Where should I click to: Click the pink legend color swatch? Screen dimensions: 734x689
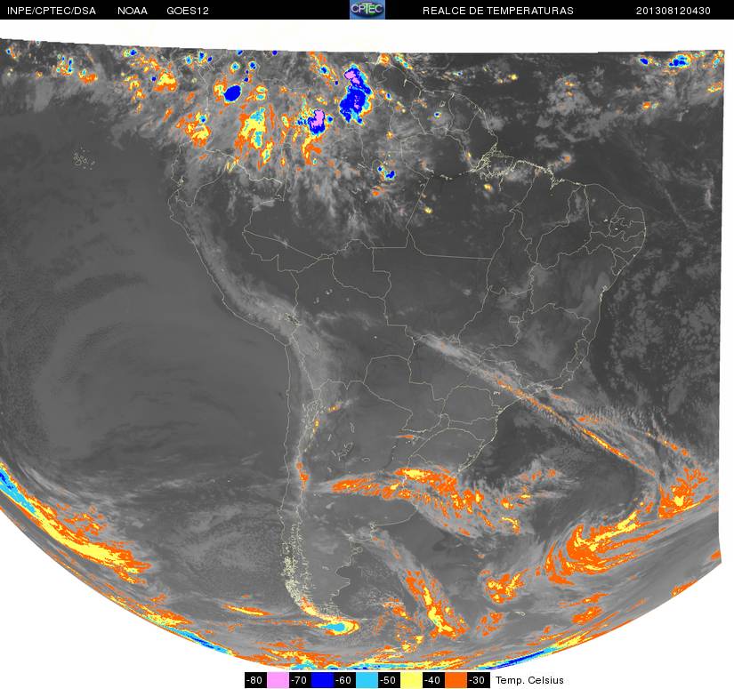tap(278, 680)
